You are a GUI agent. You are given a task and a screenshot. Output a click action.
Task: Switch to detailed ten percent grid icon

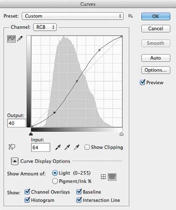pyautogui.click(x=112, y=177)
